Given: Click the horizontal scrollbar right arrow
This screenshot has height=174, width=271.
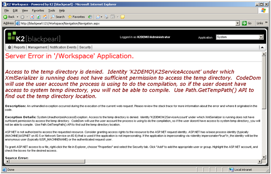Looking at the screenshot, I should pos(259,162).
